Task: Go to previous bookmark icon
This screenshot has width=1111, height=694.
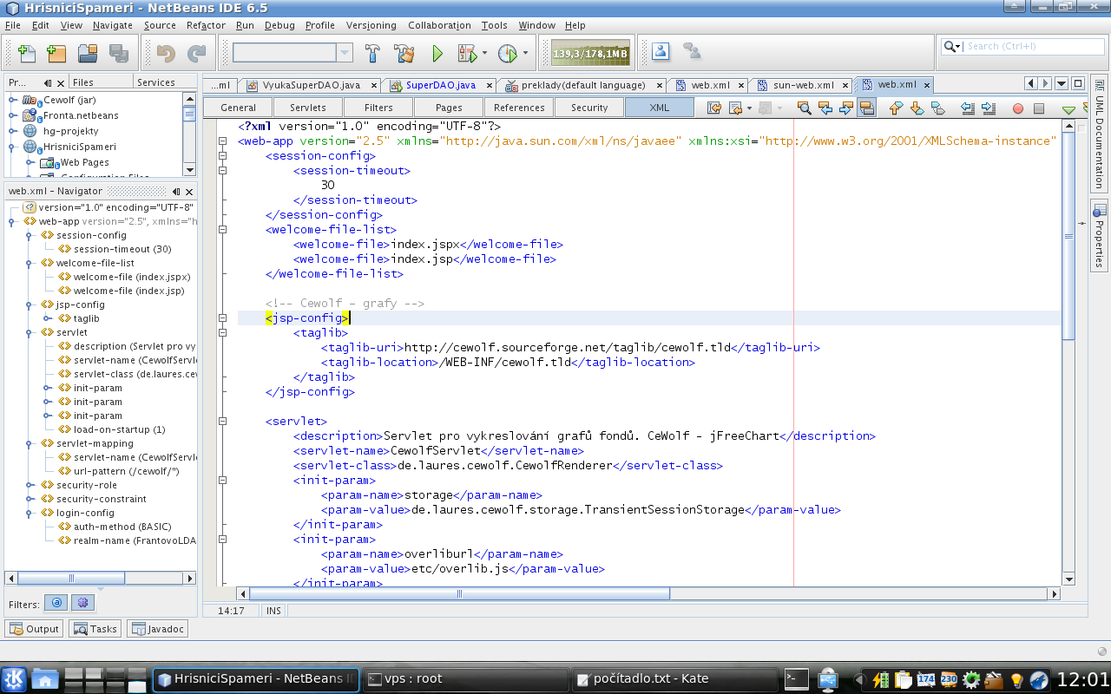Action: coord(896,108)
